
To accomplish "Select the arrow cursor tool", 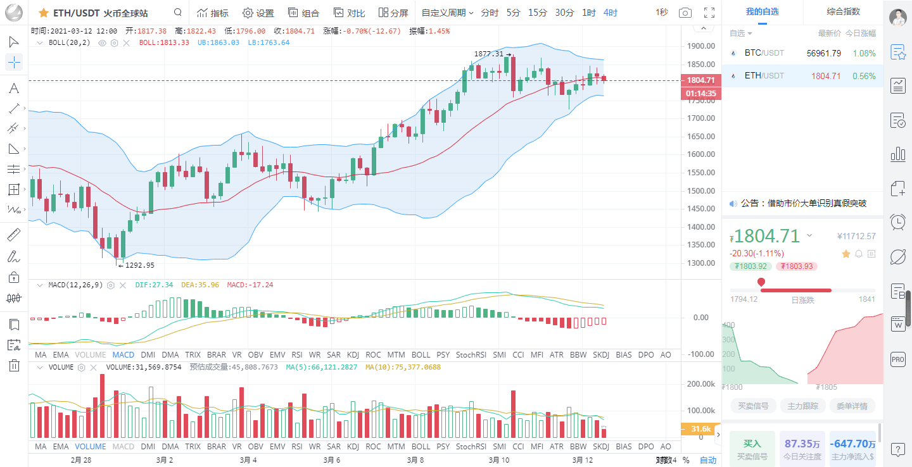I will coord(14,42).
